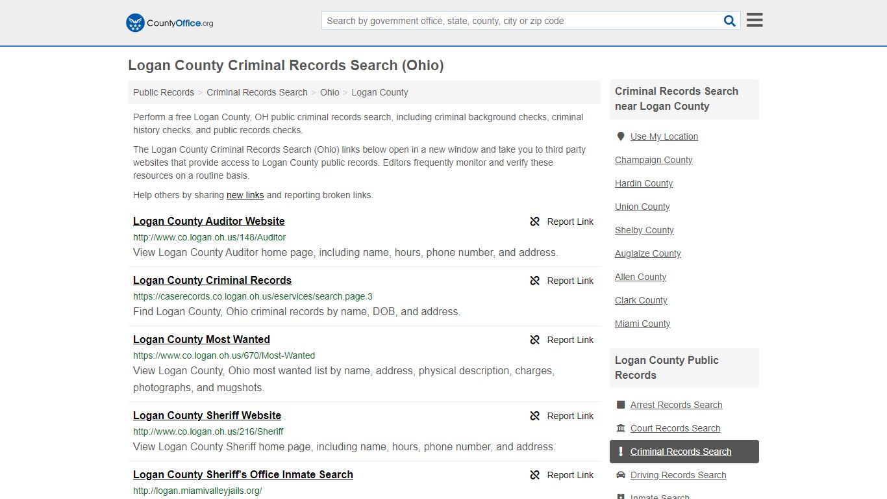Click the co.logan.oh.us/148/Auditor URL
The height and width of the screenshot is (499, 887).
[x=209, y=237]
